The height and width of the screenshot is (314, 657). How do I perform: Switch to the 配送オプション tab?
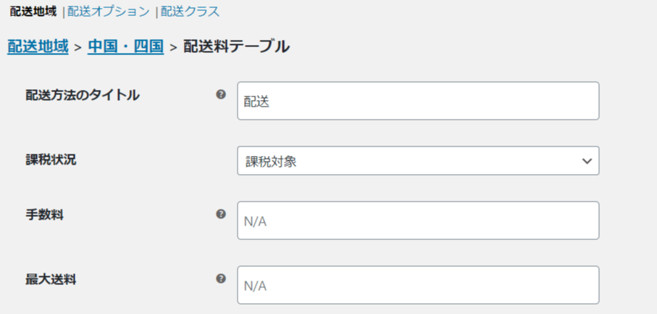(109, 12)
